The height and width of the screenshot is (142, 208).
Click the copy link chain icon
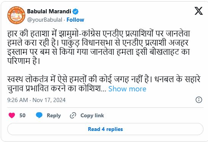click(x=73, y=115)
